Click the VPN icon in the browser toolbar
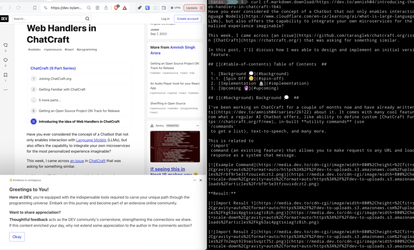Image resolution: width=414 pixels, height=250 pixels. tap(175, 8)
